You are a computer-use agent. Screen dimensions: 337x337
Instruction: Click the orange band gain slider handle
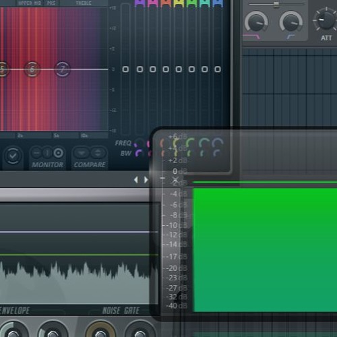pyautogui.click(x=166, y=69)
